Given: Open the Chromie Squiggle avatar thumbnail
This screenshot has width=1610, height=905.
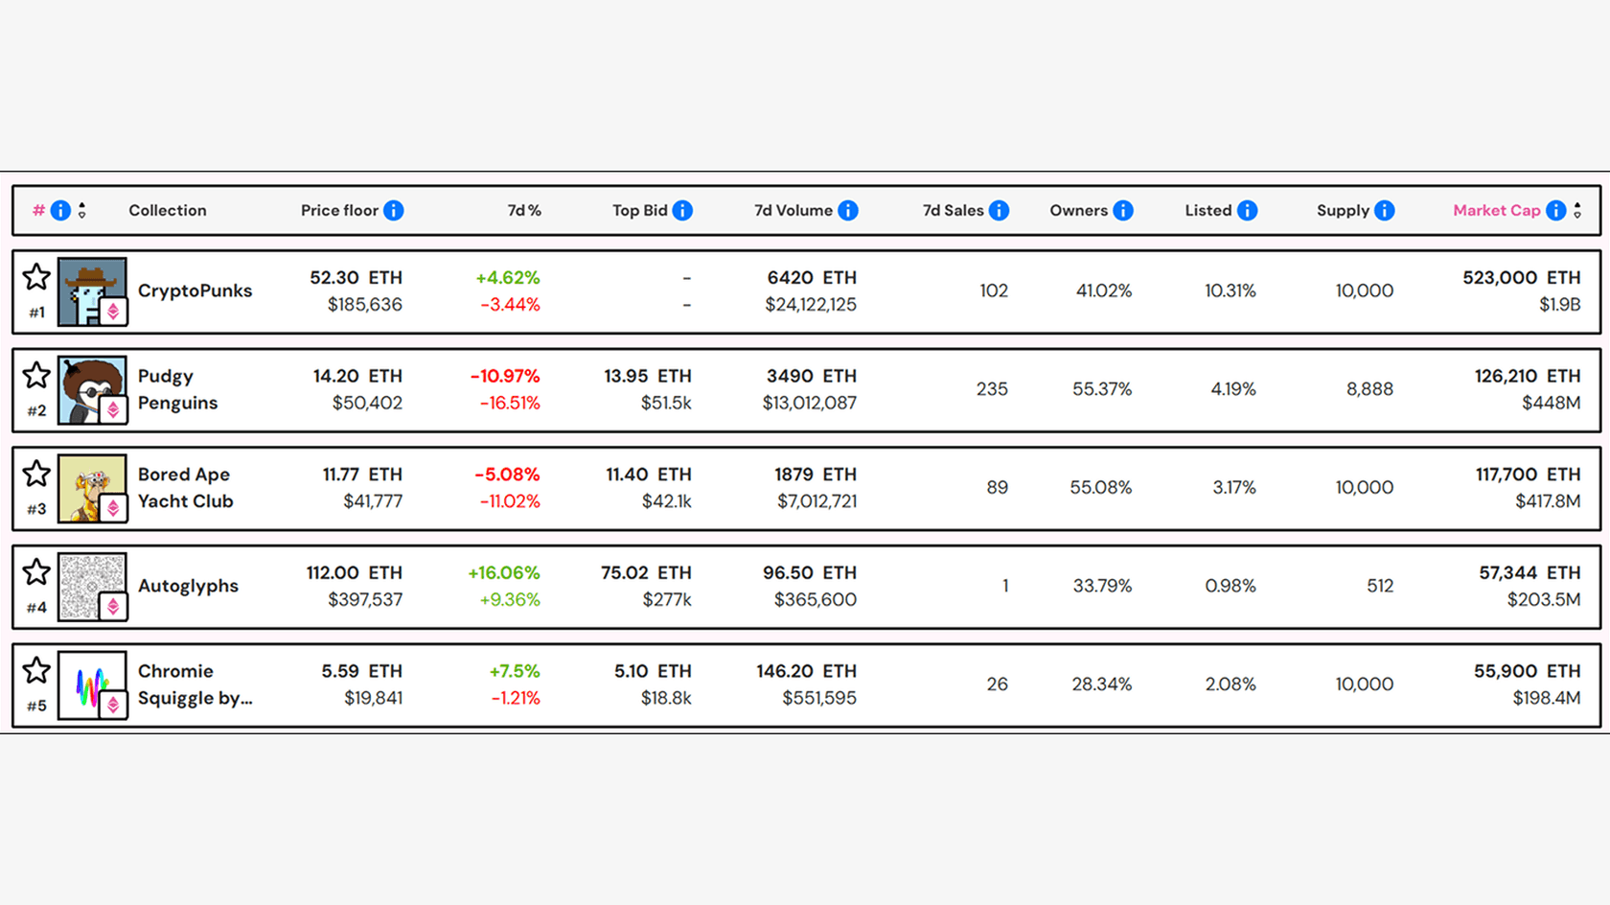Looking at the screenshot, I should (92, 685).
